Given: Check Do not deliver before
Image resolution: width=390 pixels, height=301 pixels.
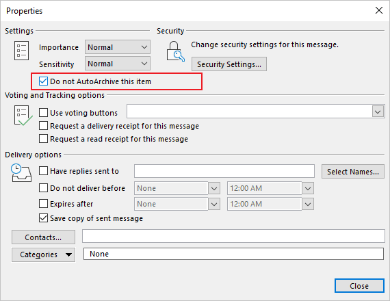Looking at the screenshot, I should coord(43,188).
